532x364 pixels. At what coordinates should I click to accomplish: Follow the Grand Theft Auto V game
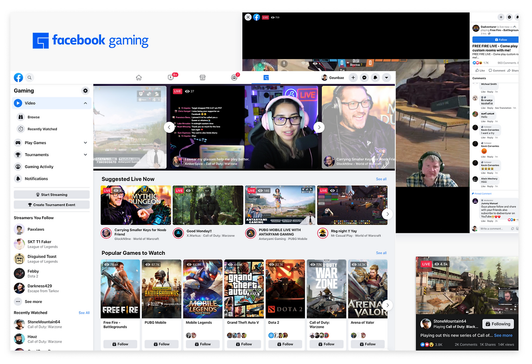[x=244, y=344]
